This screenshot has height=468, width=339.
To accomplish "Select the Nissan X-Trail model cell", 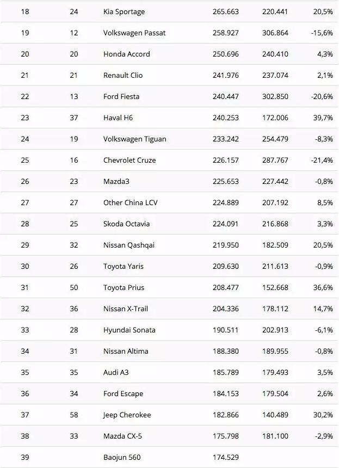I will point(125,309).
